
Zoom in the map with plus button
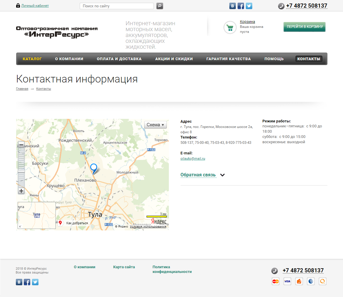(x=21, y=191)
